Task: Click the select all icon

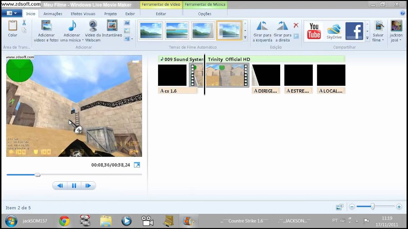Action: (x=296, y=36)
